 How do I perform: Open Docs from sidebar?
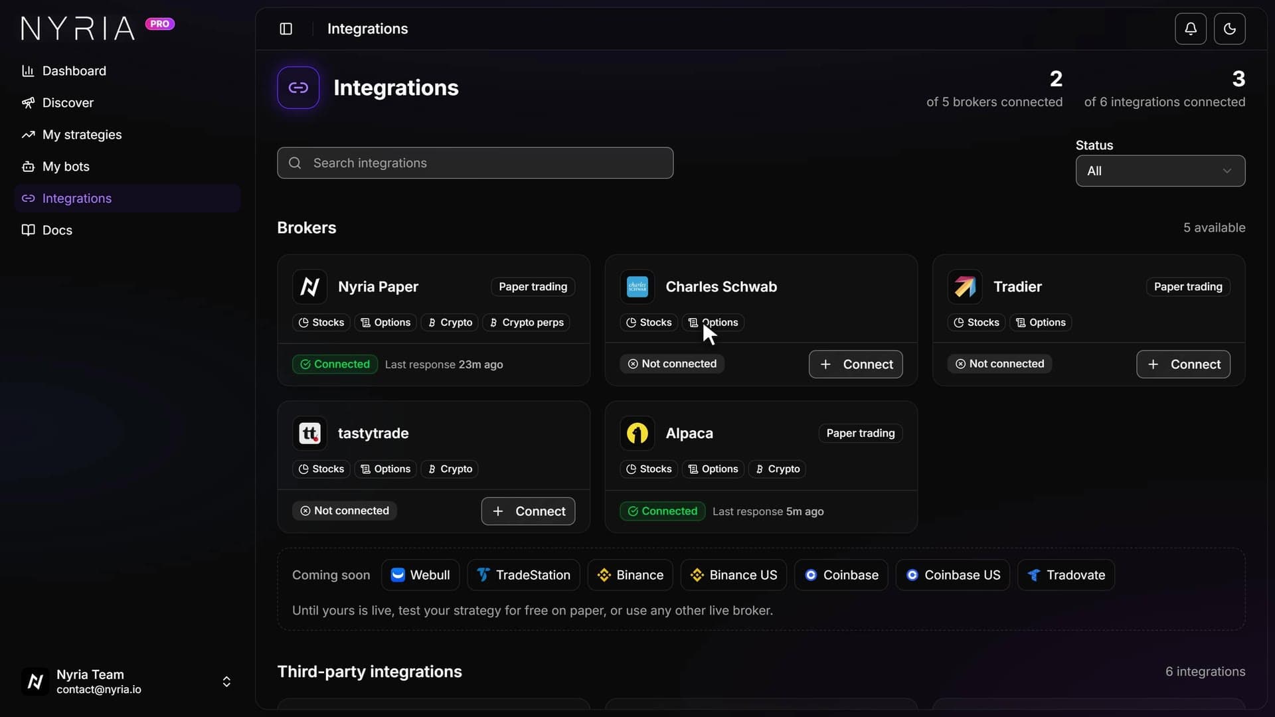(x=127, y=230)
